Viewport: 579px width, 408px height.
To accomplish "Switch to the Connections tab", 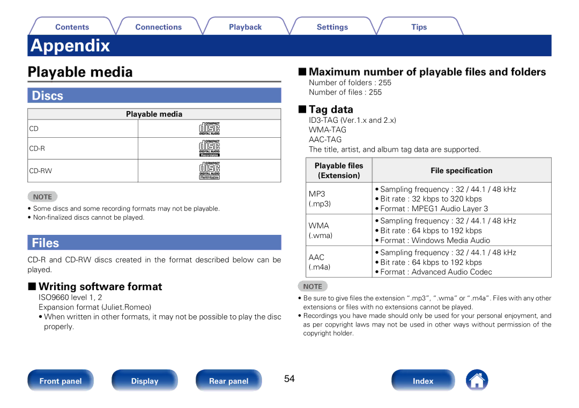I will pos(158,27).
